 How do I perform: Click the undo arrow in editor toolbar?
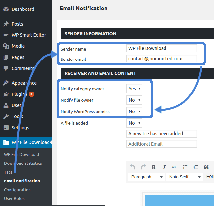(133, 167)
